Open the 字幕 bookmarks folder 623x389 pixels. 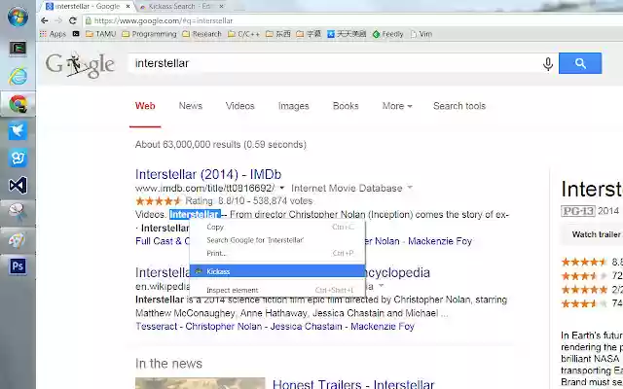[x=309, y=34]
